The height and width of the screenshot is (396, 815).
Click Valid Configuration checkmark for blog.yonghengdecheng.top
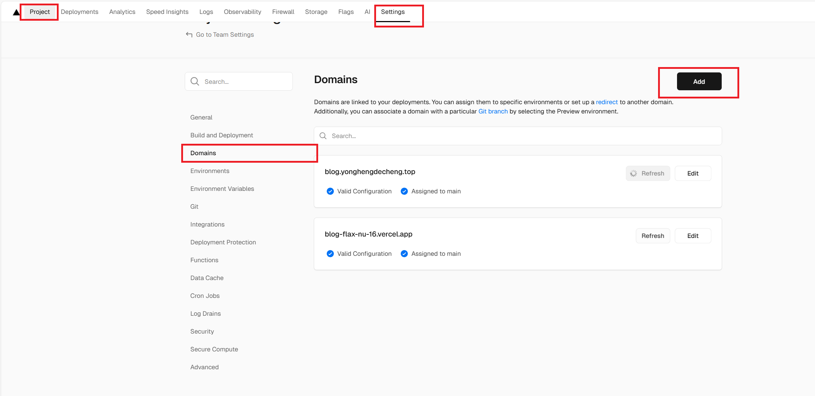click(330, 191)
